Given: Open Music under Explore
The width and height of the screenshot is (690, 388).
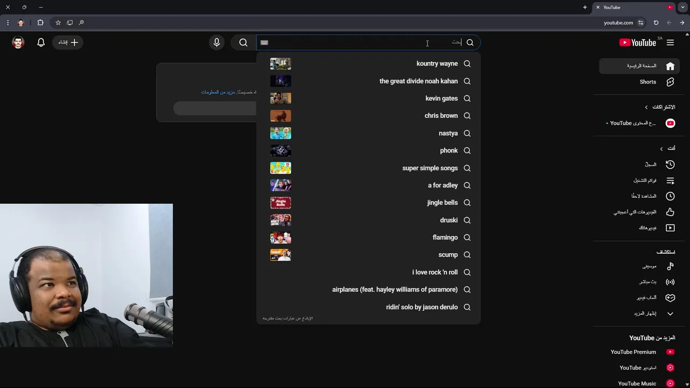Looking at the screenshot, I should pyautogui.click(x=639, y=266).
